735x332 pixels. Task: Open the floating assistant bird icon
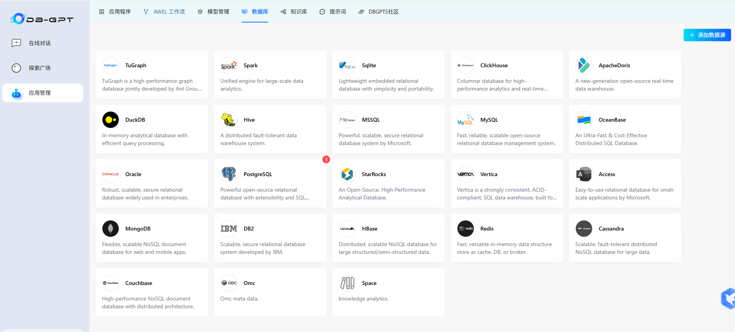[x=728, y=299]
